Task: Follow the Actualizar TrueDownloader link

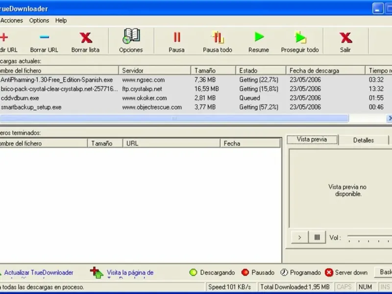Action: [x=39, y=272]
